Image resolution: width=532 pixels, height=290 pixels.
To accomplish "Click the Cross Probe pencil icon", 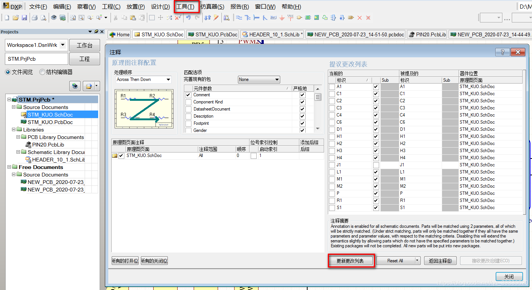I will click(x=216, y=18).
